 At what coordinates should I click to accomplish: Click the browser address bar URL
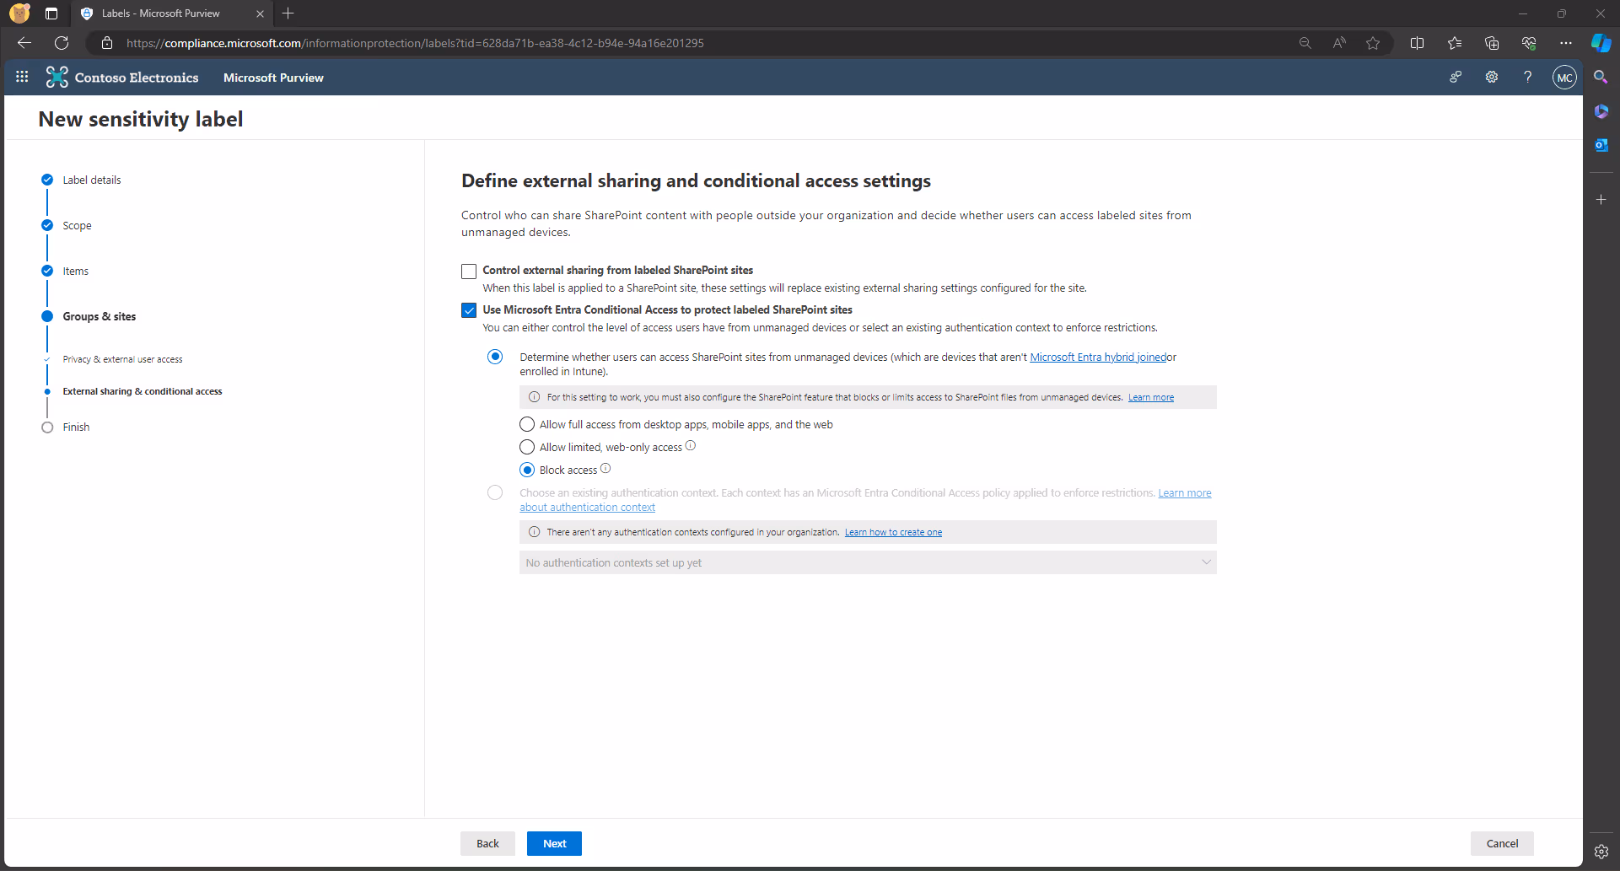click(415, 43)
